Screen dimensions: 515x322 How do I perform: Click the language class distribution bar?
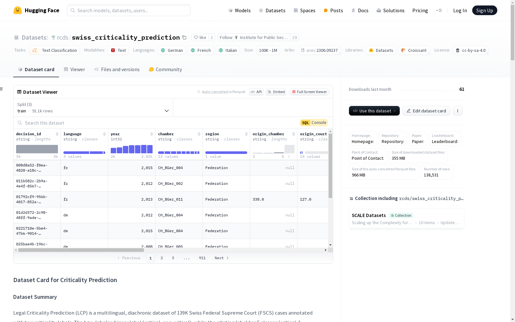[84, 152]
